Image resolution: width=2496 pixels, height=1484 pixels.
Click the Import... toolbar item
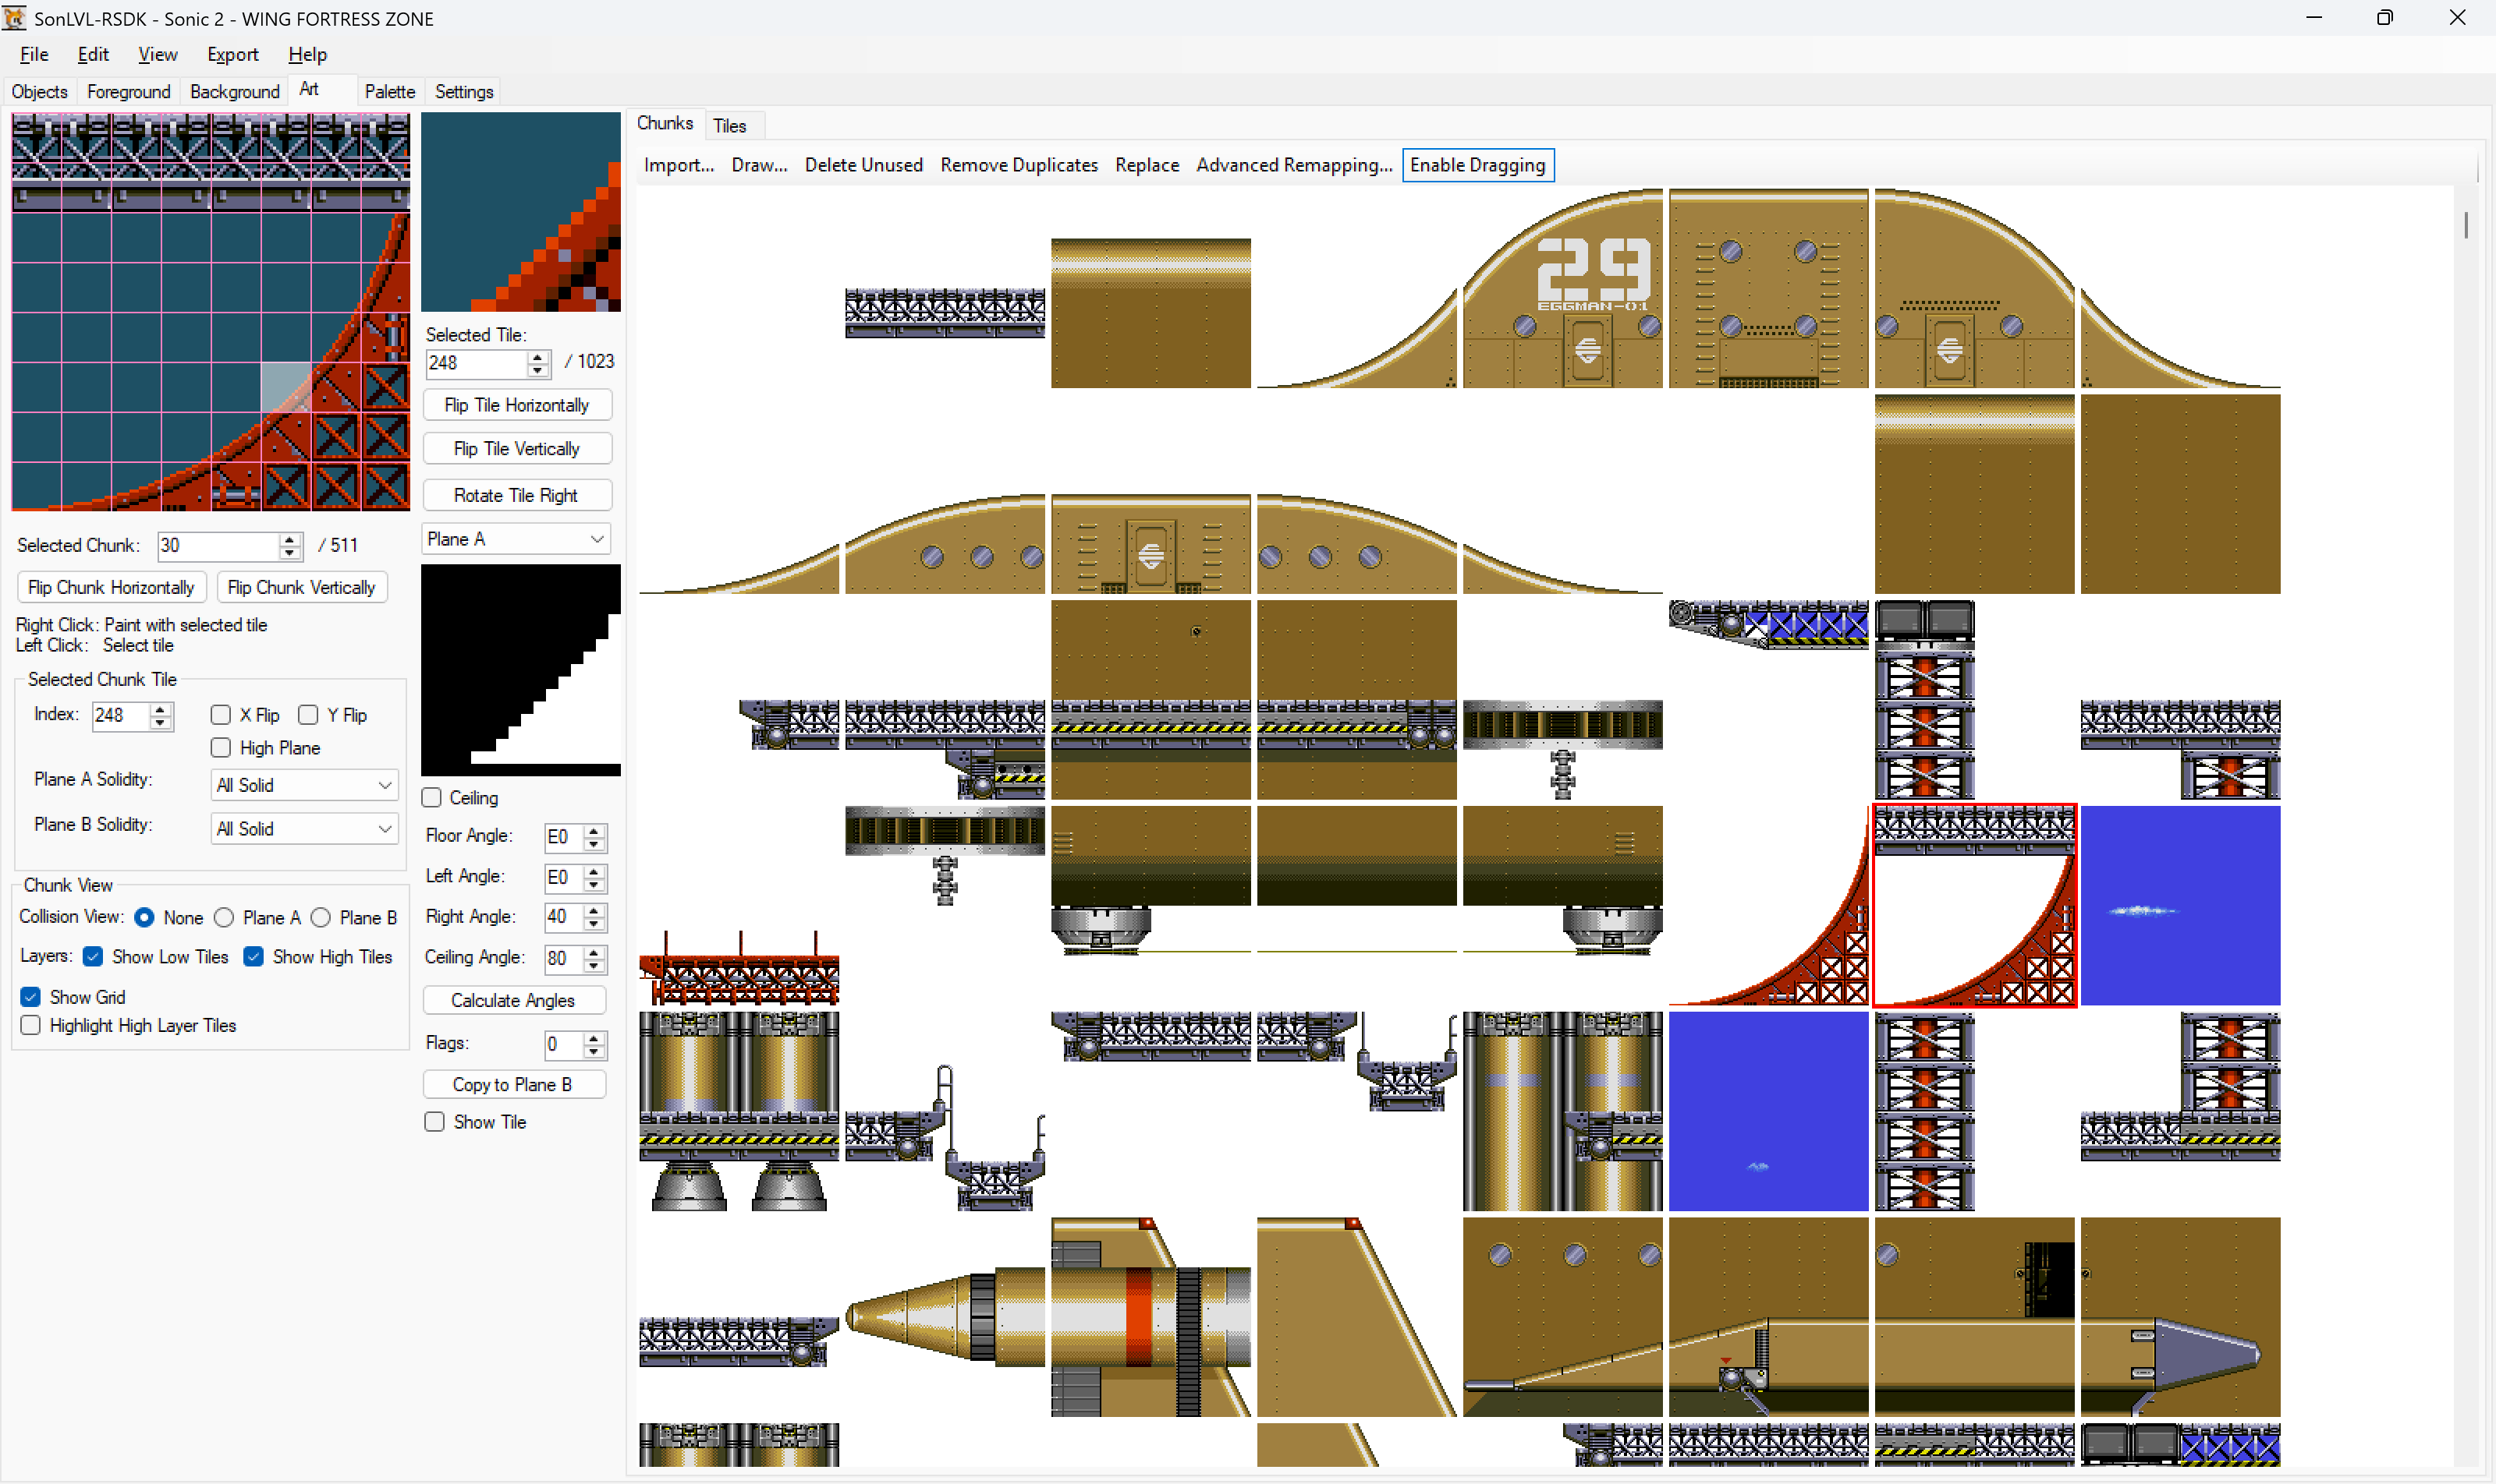click(679, 165)
